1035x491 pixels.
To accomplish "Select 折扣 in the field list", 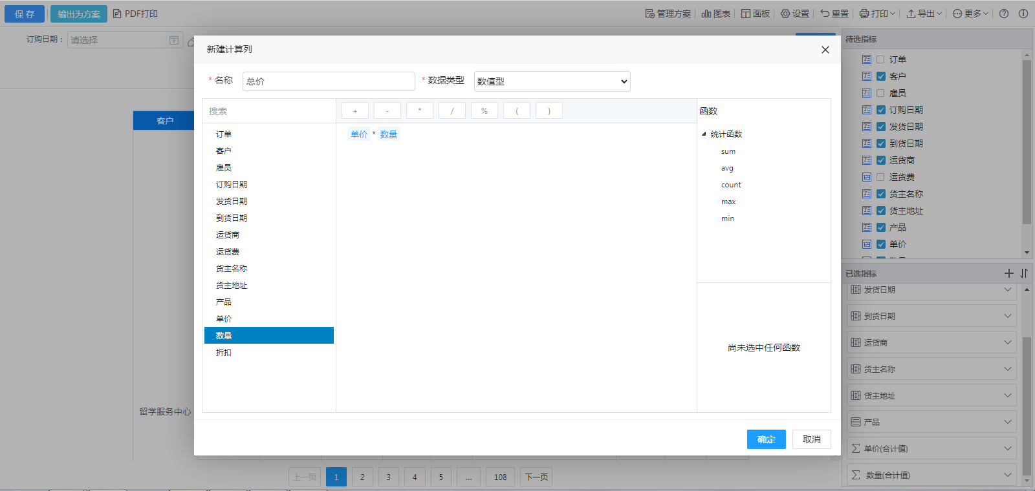I will coord(224,353).
